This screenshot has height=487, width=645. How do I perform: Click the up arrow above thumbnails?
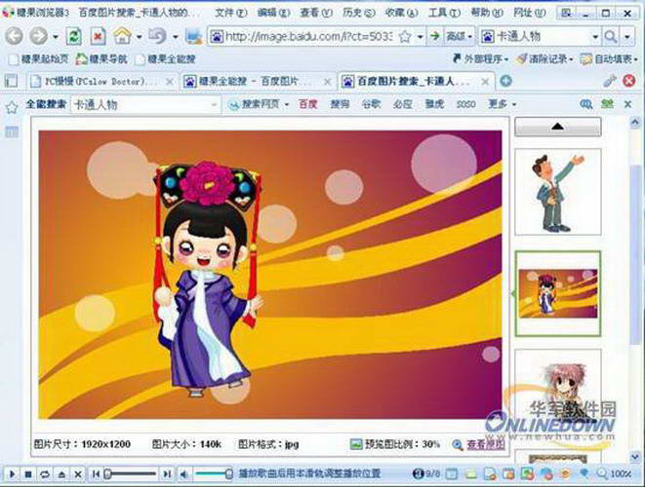[x=558, y=127]
